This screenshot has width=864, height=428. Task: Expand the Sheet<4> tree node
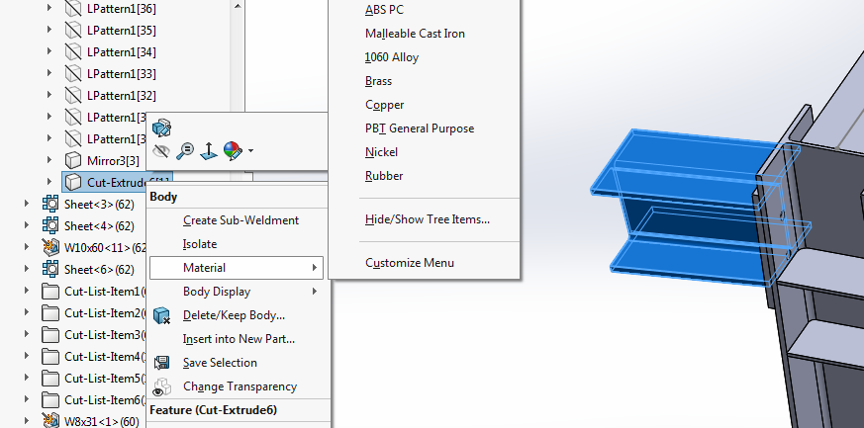click(27, 226)
